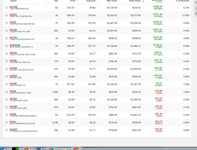Viewport: 197px width, 150px height.
Task: Select the -$65.99 loss value
Action: point(158,129)
